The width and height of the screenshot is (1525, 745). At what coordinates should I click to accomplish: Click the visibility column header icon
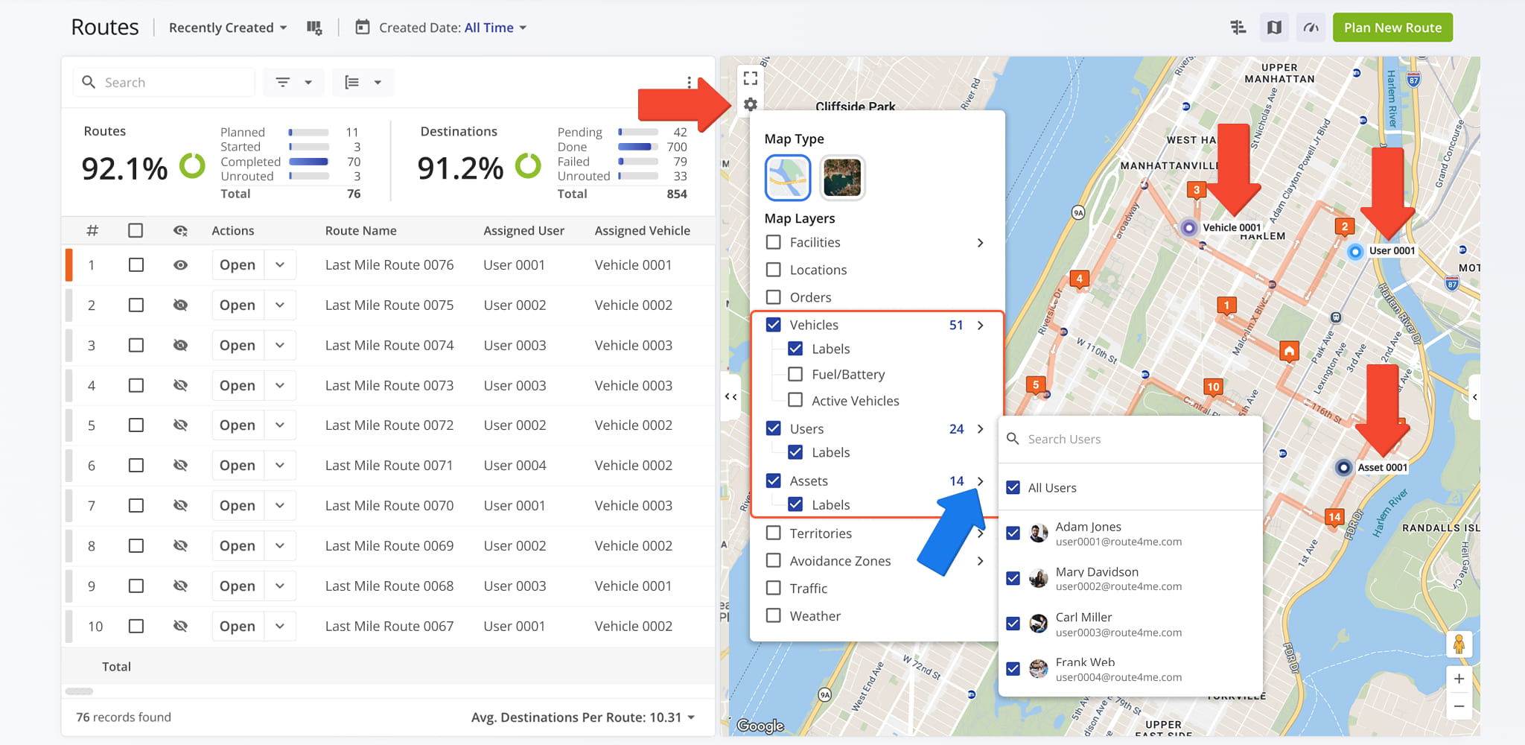coord(180,231)
